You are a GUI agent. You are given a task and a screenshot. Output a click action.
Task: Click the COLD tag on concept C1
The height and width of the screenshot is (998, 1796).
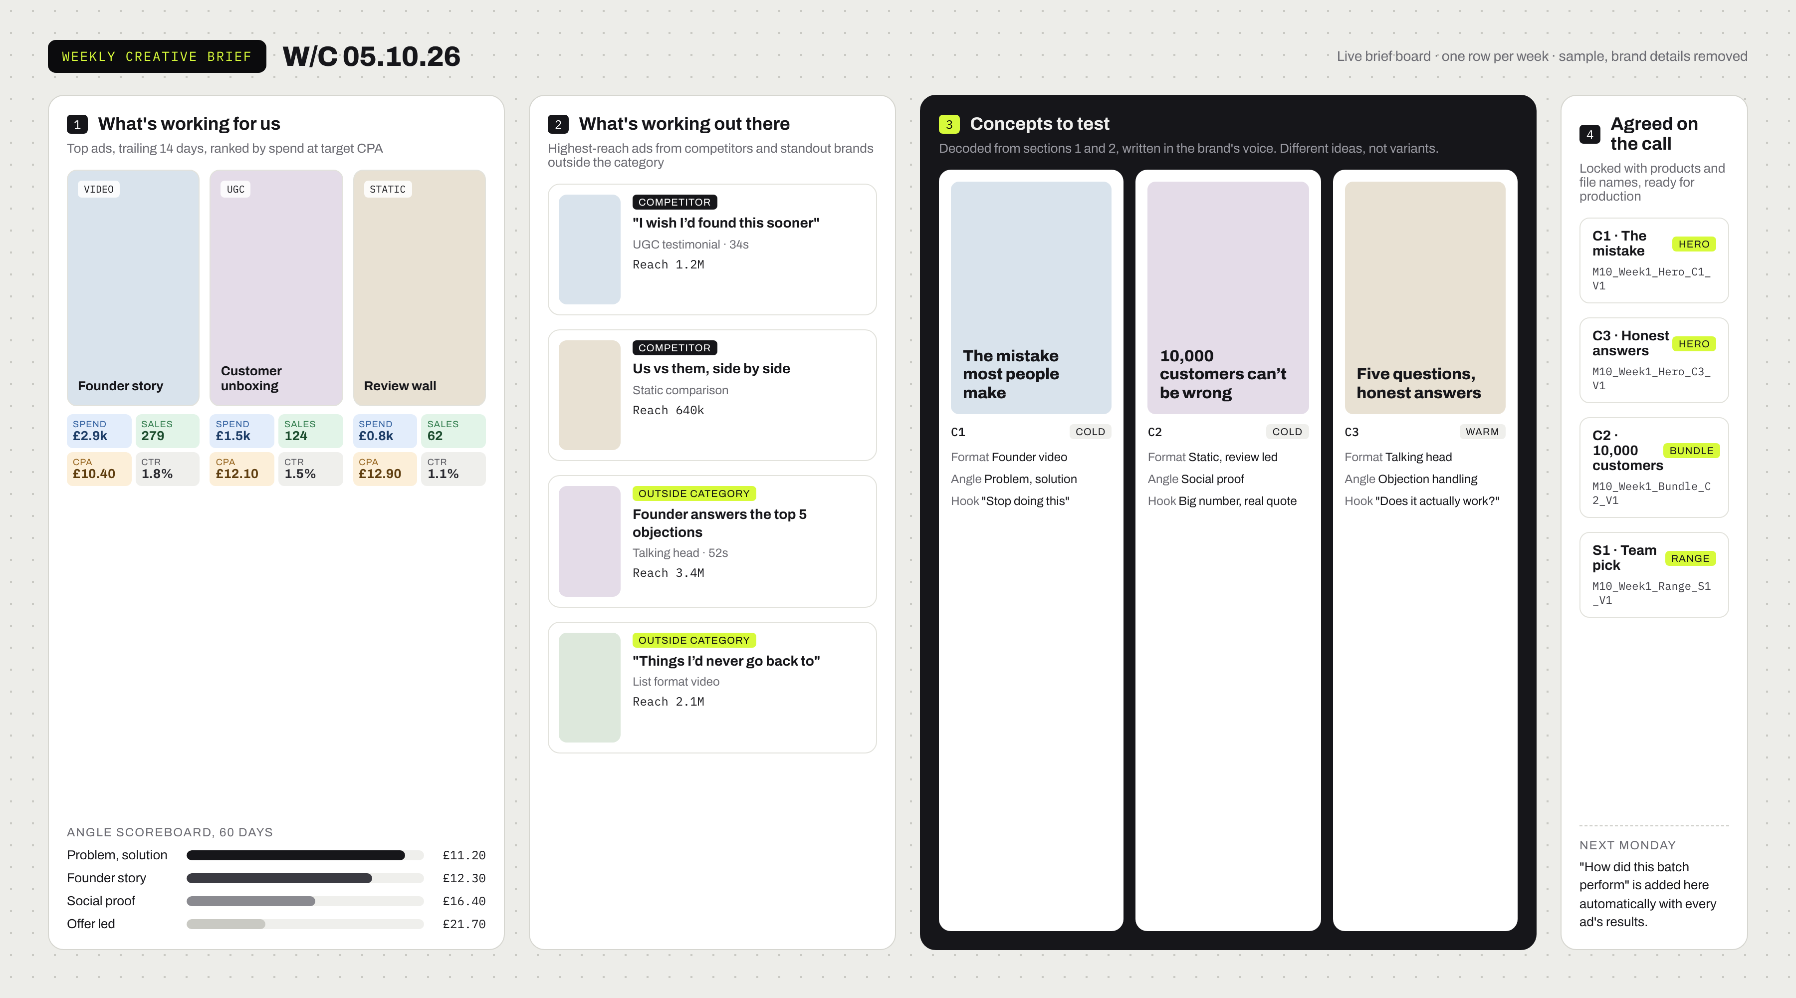click(x=1090, y=432)
